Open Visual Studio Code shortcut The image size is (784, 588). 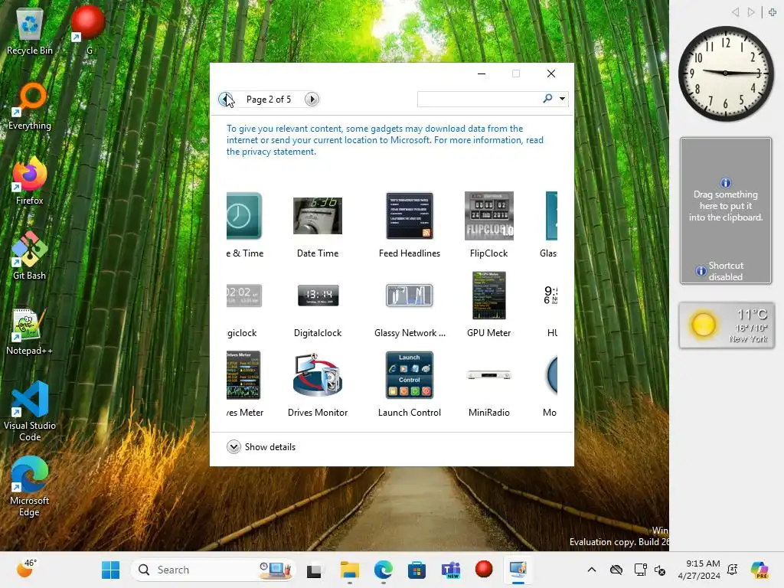(30, 411)
